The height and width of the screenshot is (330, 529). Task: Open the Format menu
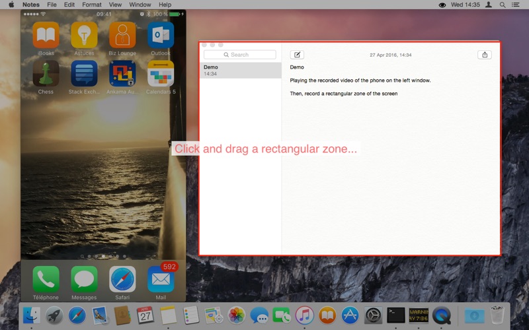click(92, 5)
